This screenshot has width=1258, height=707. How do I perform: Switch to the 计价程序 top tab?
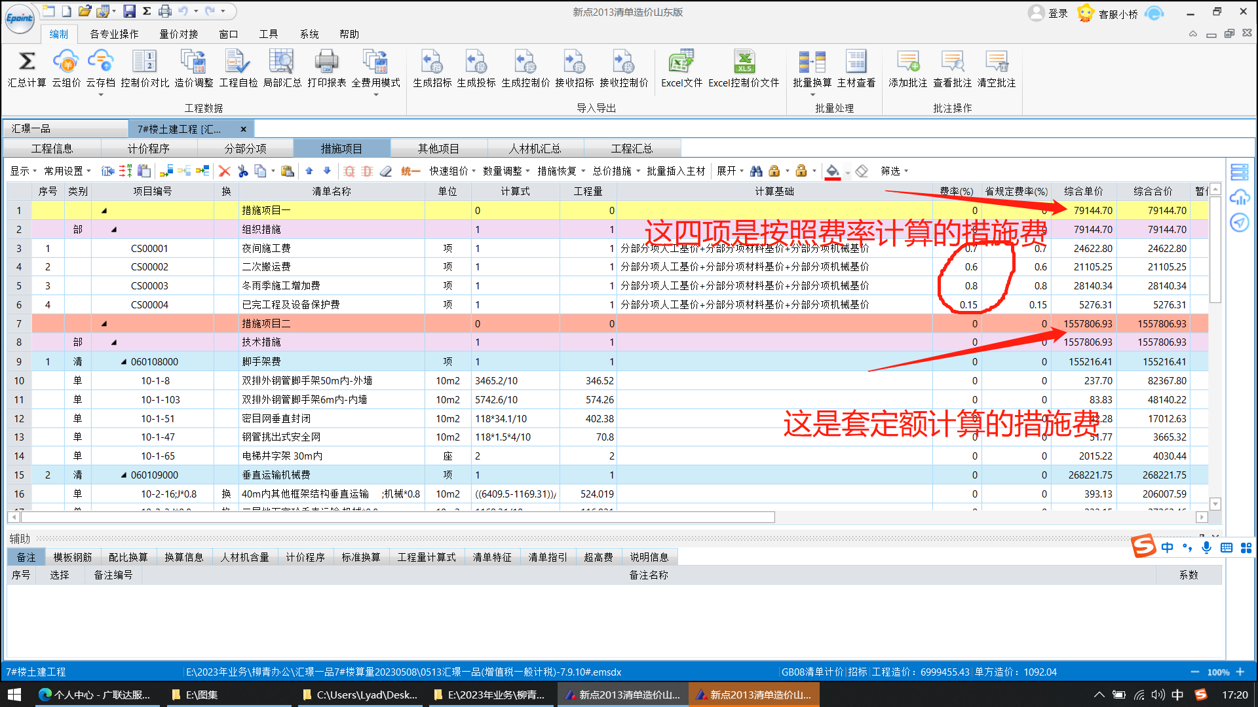pos(148,149)
